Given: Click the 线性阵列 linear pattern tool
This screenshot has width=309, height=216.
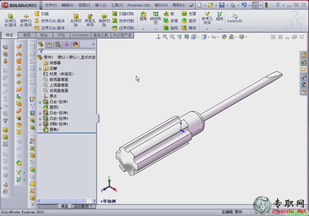Looking at the screenshot, I should [x=155, y=18].
